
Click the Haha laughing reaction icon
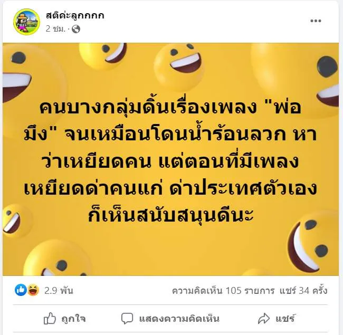point(33,290)
